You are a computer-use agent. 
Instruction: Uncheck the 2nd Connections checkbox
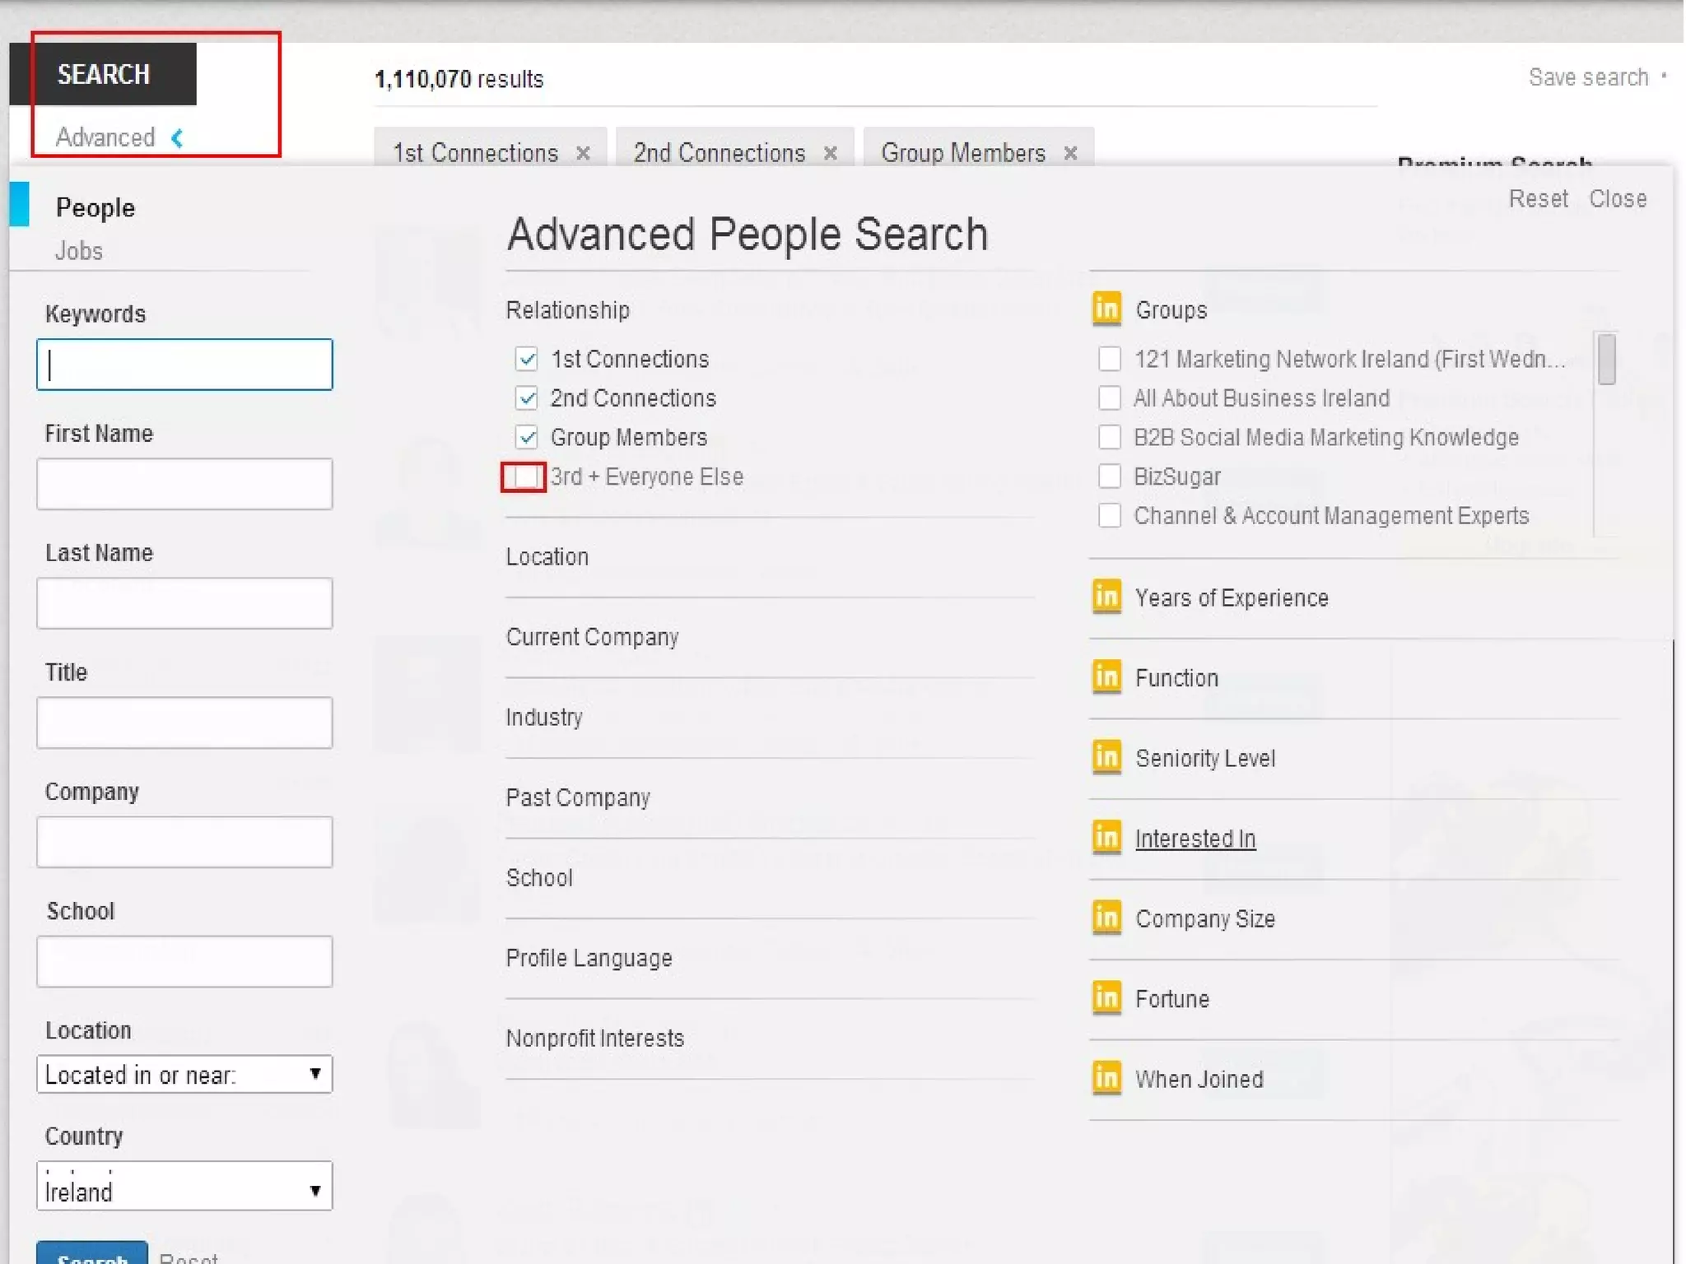(x=527, y=398)
